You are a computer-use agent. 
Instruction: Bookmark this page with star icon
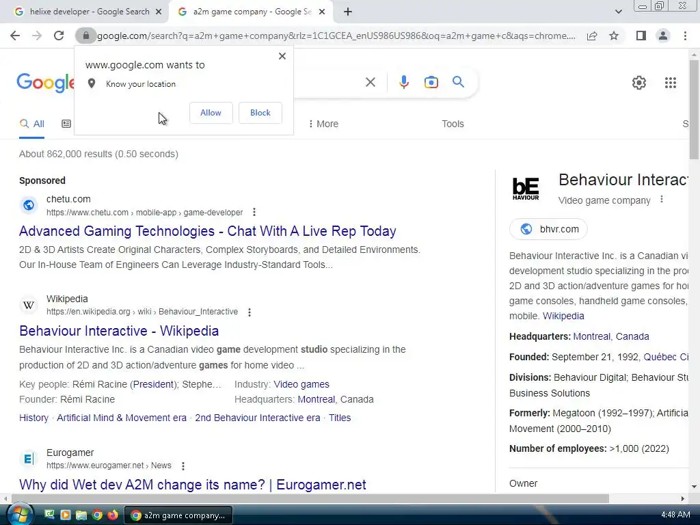point(614,36)
